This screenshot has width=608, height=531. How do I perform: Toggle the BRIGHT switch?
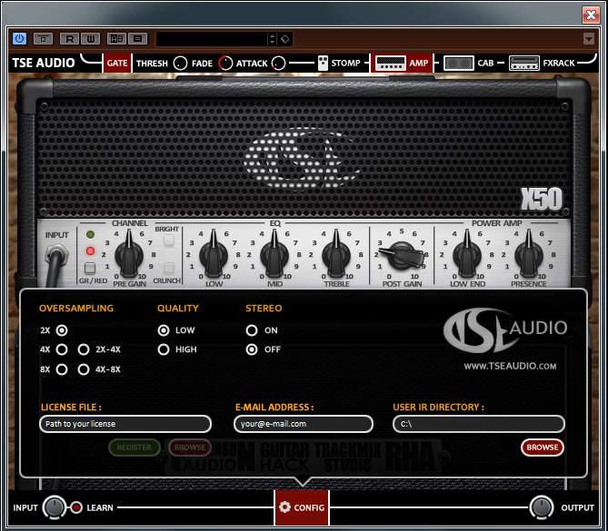pyautogui.click(x=168, y=241)
